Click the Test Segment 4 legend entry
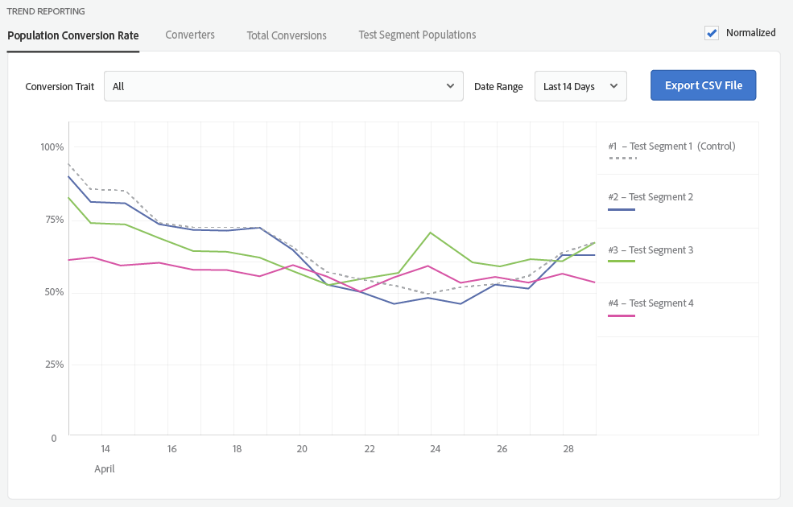Viewport: 793px width, 507px height. [651, 303]
